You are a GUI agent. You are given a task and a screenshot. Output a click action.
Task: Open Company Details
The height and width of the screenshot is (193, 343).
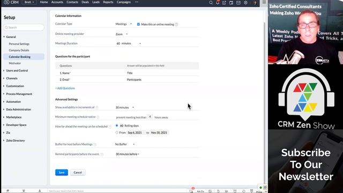pyautogui.click(x=19, y=50)
